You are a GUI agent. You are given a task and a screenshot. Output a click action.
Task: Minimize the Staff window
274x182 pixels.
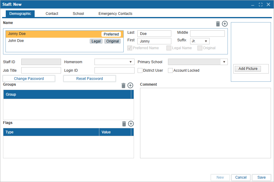tap(253, 5)
